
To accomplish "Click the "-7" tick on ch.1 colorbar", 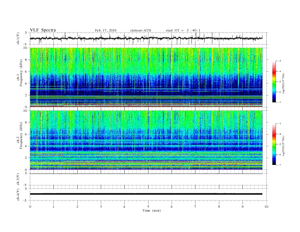I will pyautogui.click(x=280, y=102).
